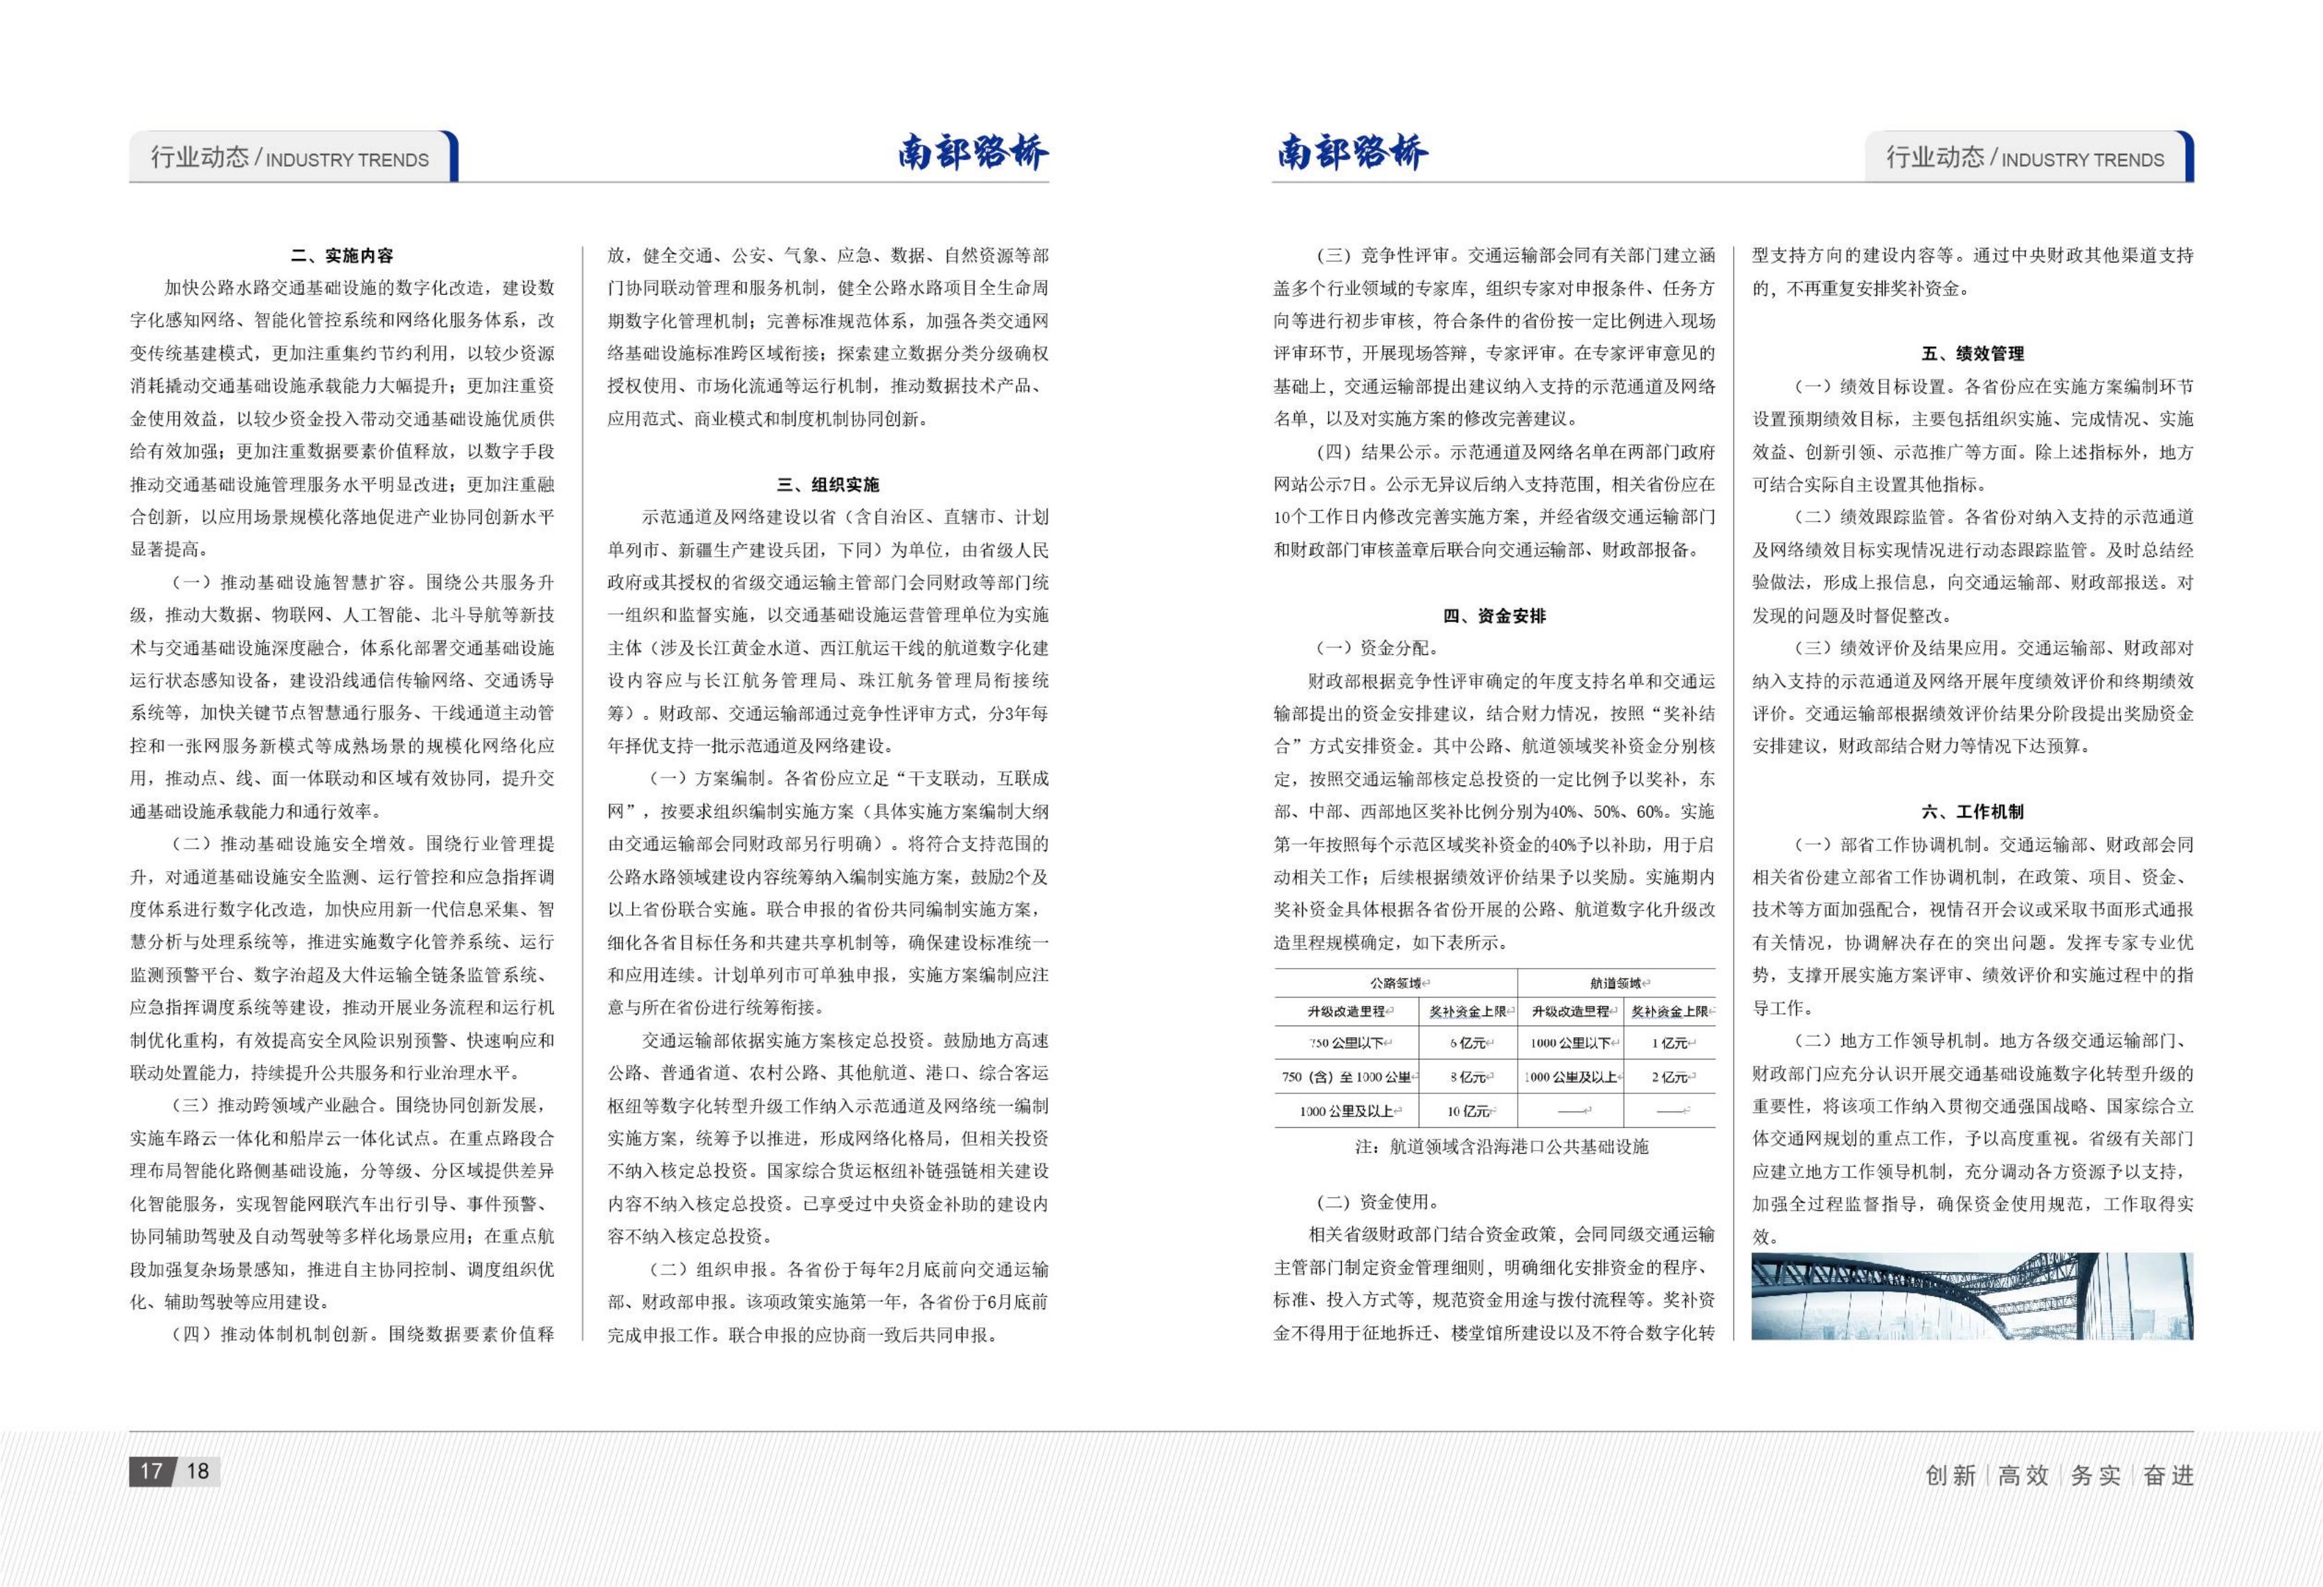Click the table cell 1000公里以下
This screenshot has width=2323, height=1587.
tap(1570, 1043)
